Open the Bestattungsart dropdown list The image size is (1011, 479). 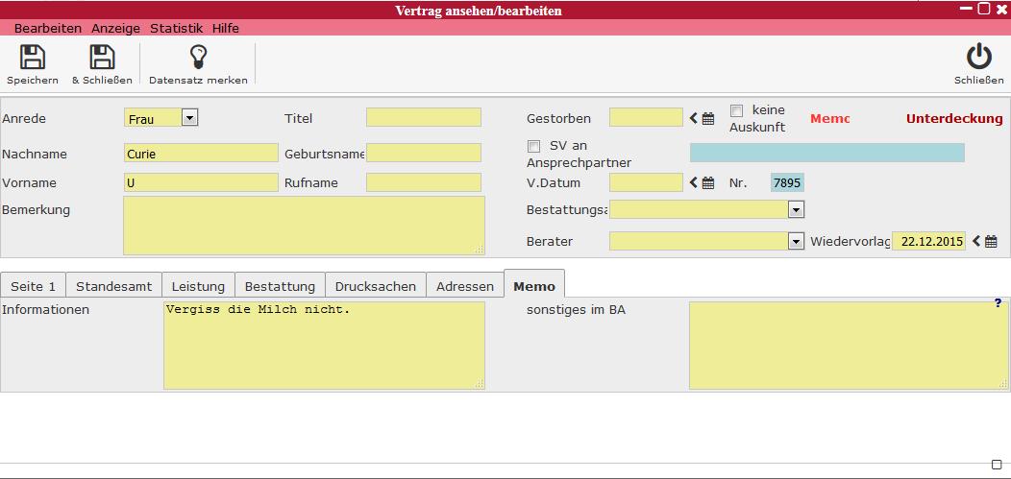click(x=796, y=209)
